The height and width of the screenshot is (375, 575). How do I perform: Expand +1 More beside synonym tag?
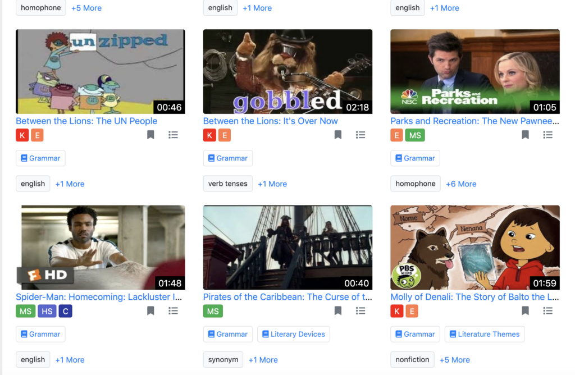click(263, 360)
